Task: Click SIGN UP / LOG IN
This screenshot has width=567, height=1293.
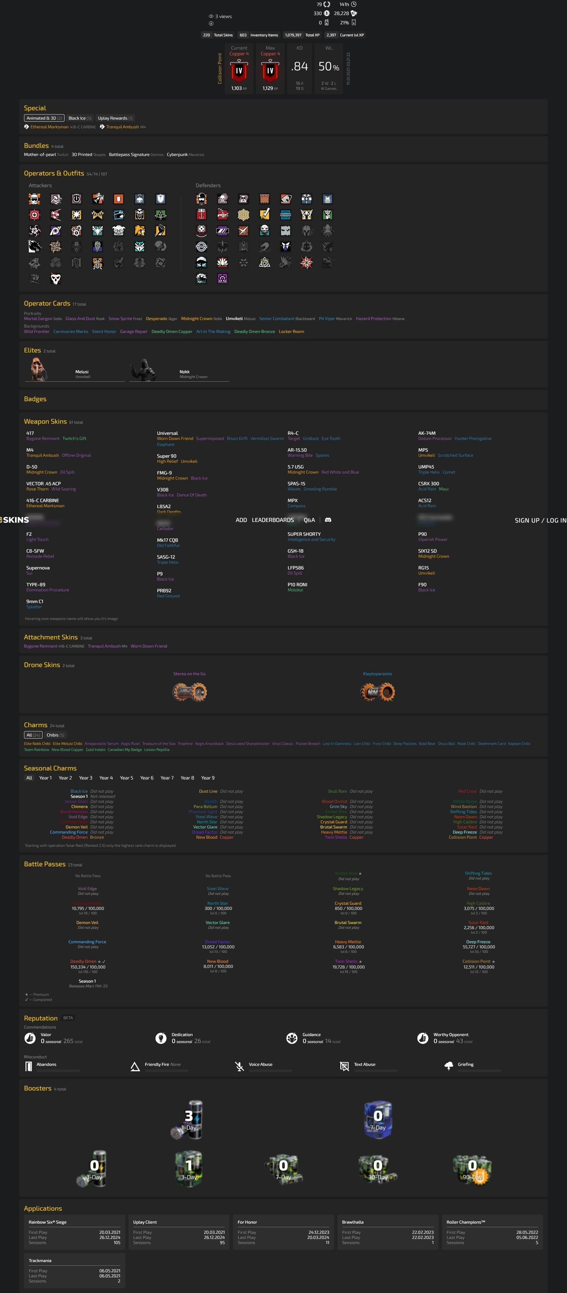Action: point(540,520)
